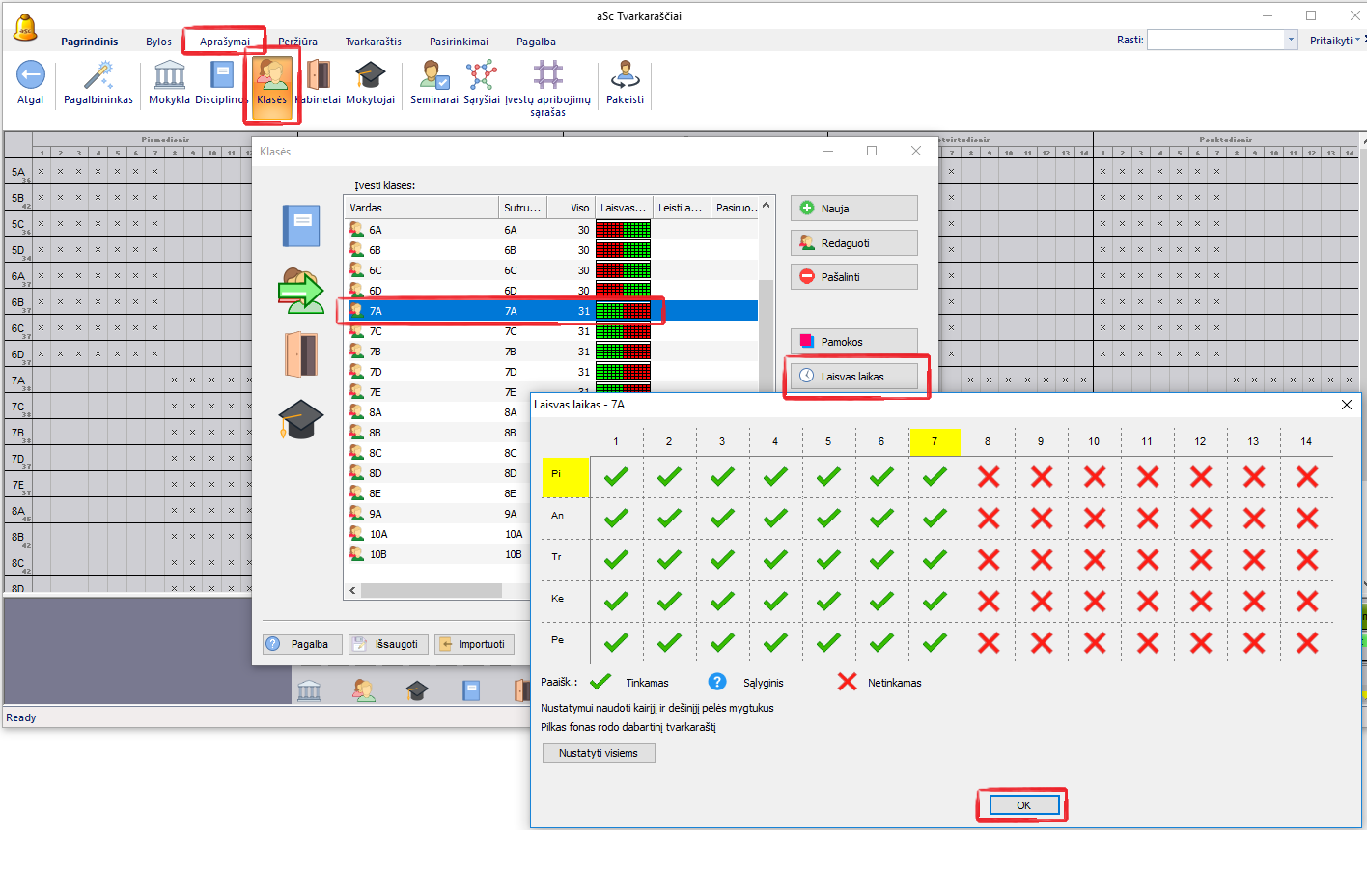This screenshot has width=1367, height=872.
Task: Open the Peržiūra menu tab
Action: pyautogui.click(x=297, y=42)
